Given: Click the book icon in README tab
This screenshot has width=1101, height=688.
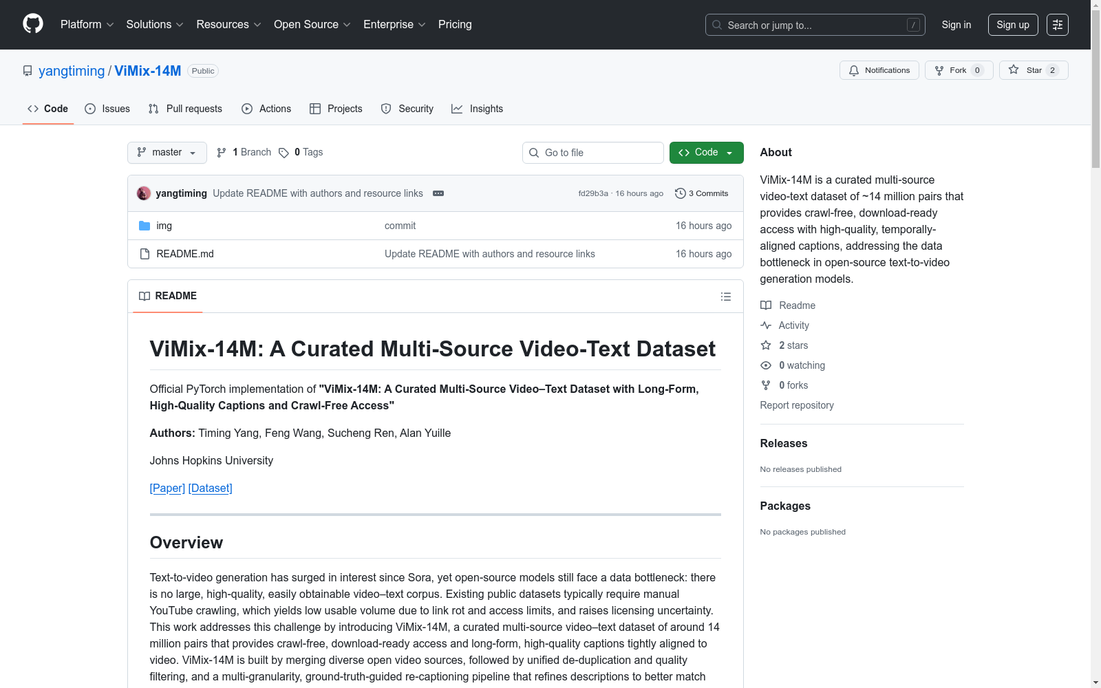Looking at the screenshot, I should coord(145,296).
